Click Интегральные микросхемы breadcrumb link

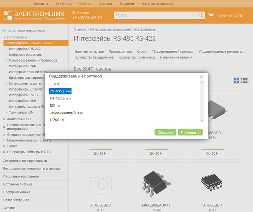tap(111, 29)
